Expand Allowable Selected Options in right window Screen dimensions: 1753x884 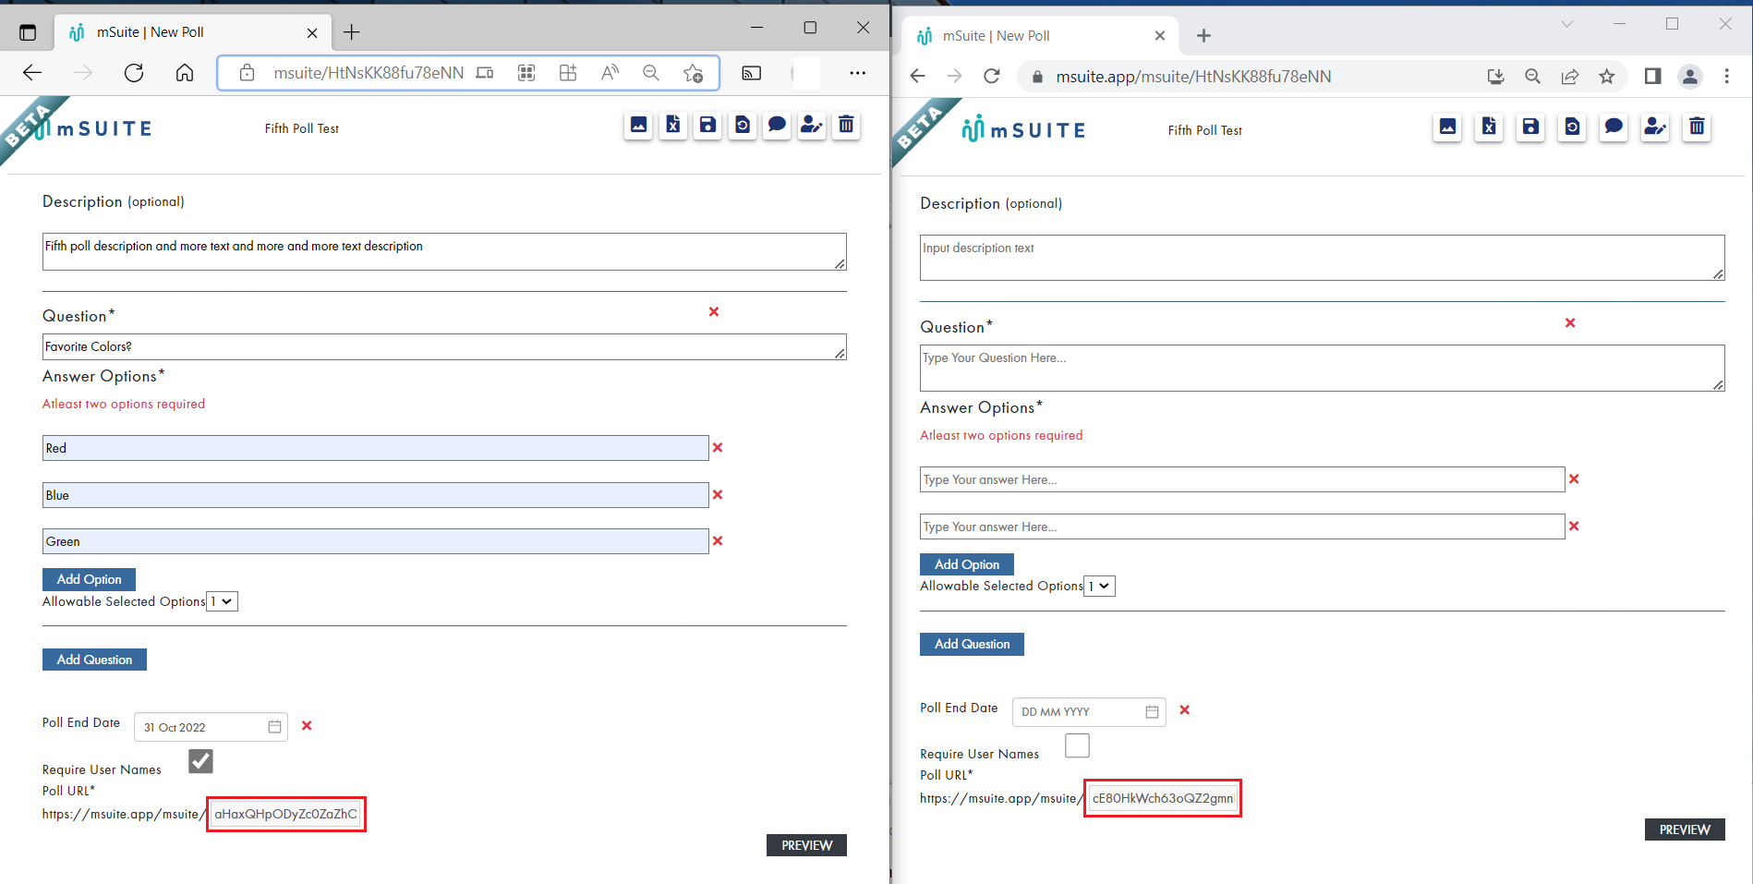click(x=1099, y=586)
